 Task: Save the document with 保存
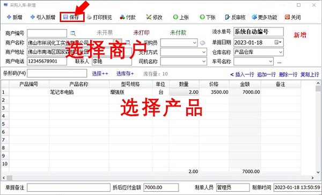click(72, 17)
